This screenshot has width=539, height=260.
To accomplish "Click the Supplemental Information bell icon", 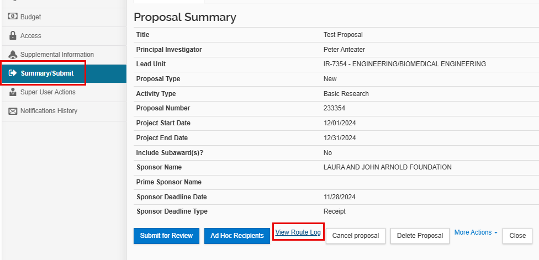I will click(12, 55).
